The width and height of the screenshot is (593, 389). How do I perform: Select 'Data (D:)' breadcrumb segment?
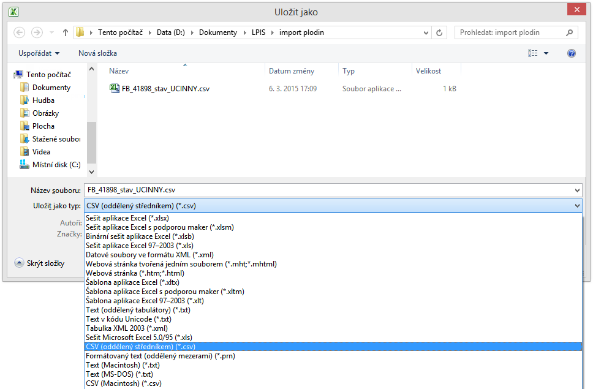tap(170, 32)
